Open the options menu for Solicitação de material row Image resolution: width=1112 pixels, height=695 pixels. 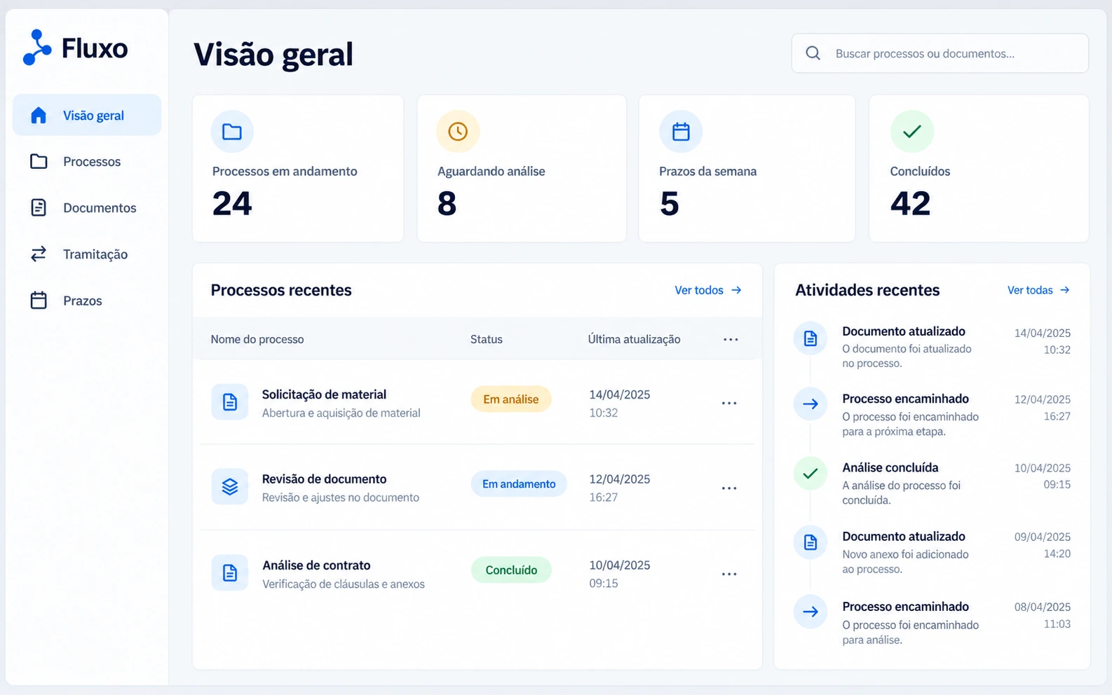729,403
